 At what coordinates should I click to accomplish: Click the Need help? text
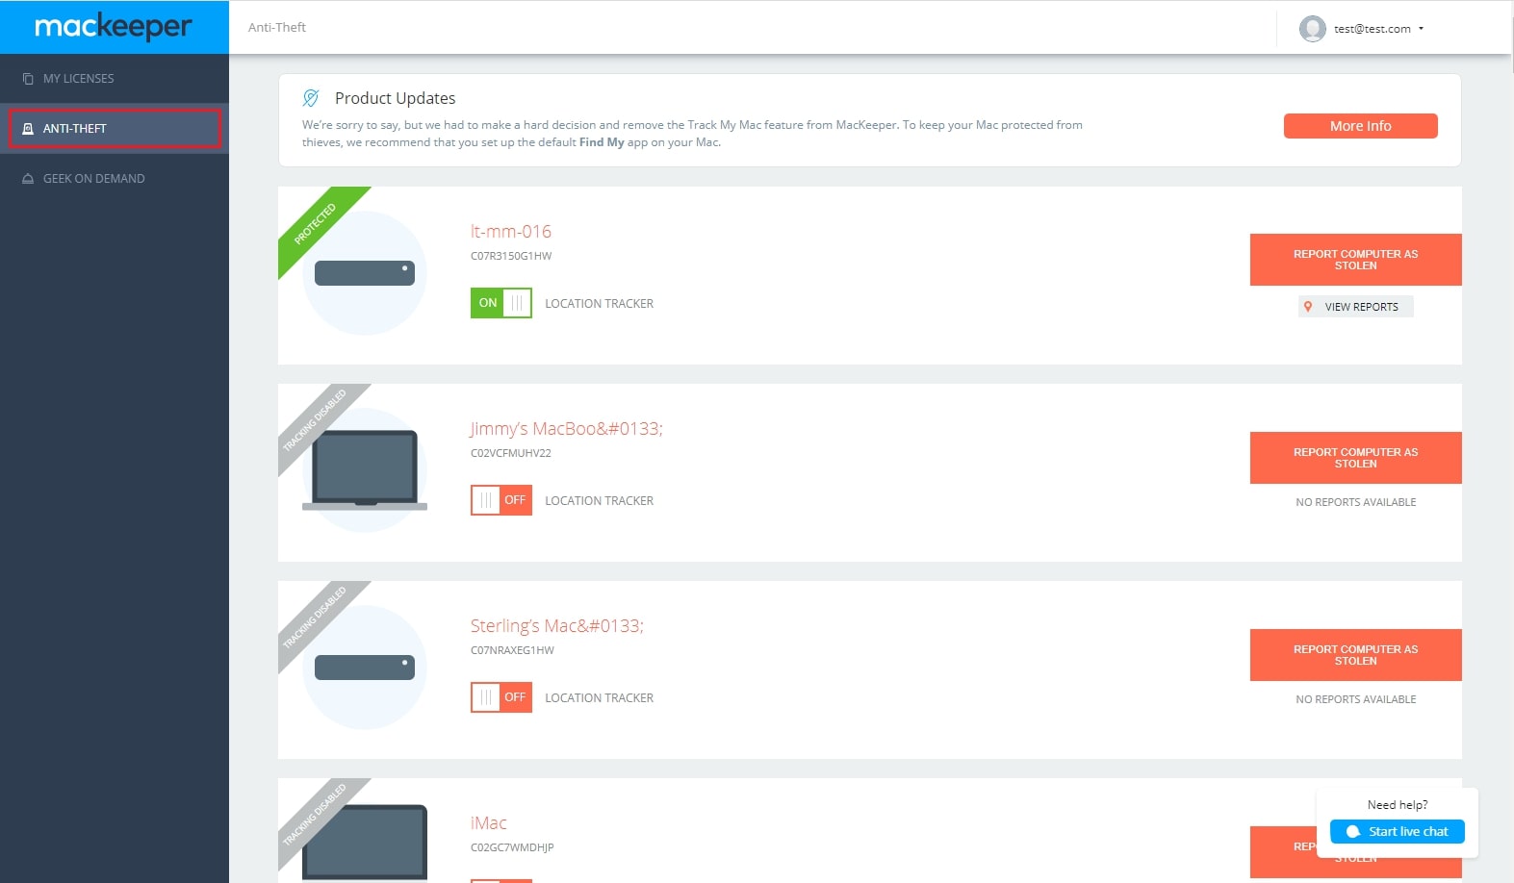point(1398,805)
